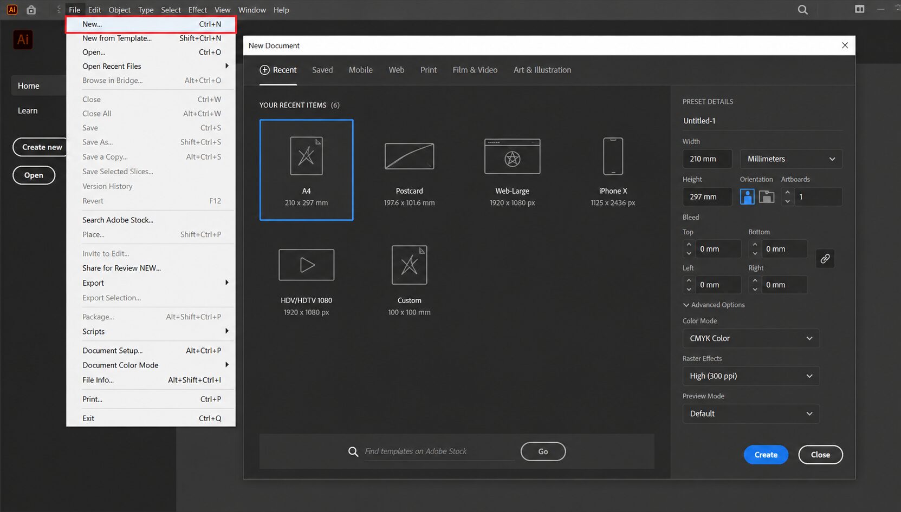Viewport: 901px width, 512px height.
Task: Switch to the Print tab
Action: click(428, 70)
